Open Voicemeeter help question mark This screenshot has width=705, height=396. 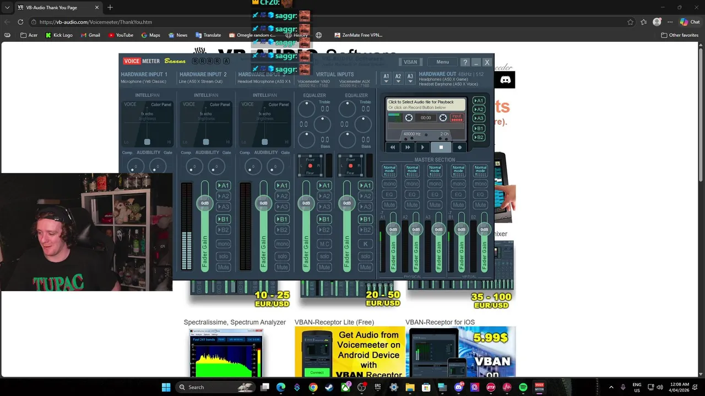(x=465, y=62)
